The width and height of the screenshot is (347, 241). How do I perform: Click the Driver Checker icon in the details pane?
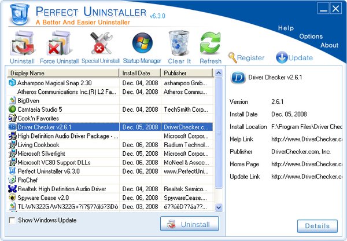[238, 78]
